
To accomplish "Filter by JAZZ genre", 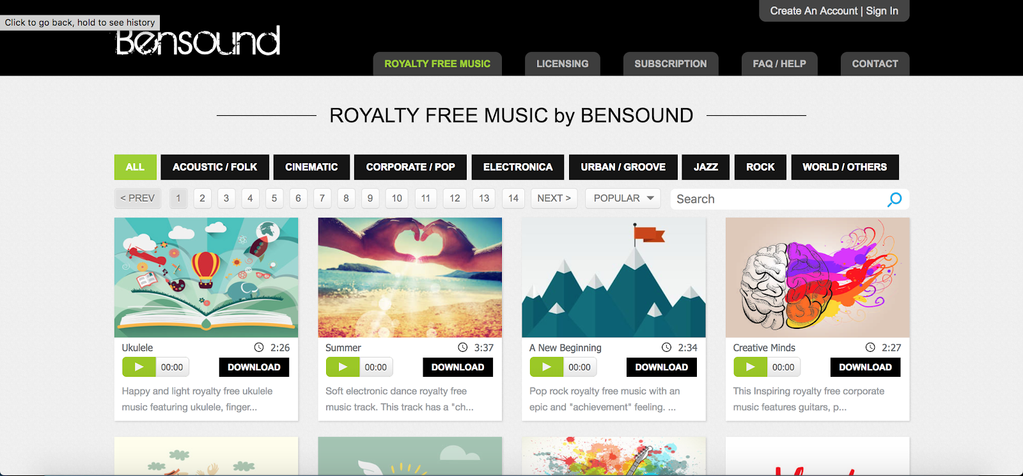I will pyautogui.click(x=706, y=167).
